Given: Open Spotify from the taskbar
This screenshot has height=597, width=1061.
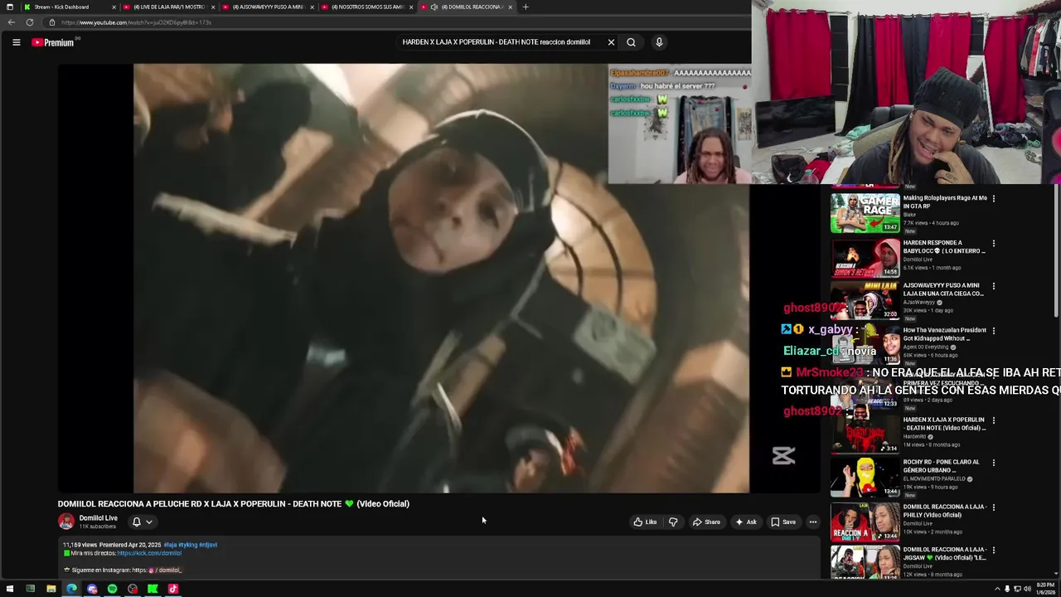Looking at the screenshot, I should 112,589.
